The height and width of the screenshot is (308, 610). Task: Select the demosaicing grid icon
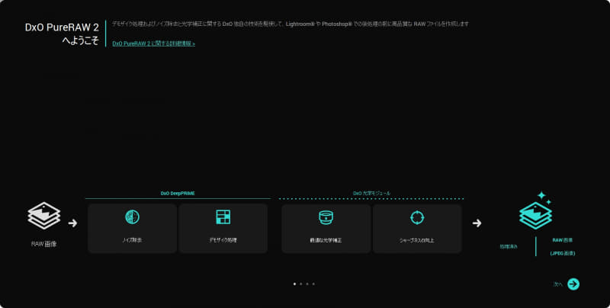coord(223,217)
